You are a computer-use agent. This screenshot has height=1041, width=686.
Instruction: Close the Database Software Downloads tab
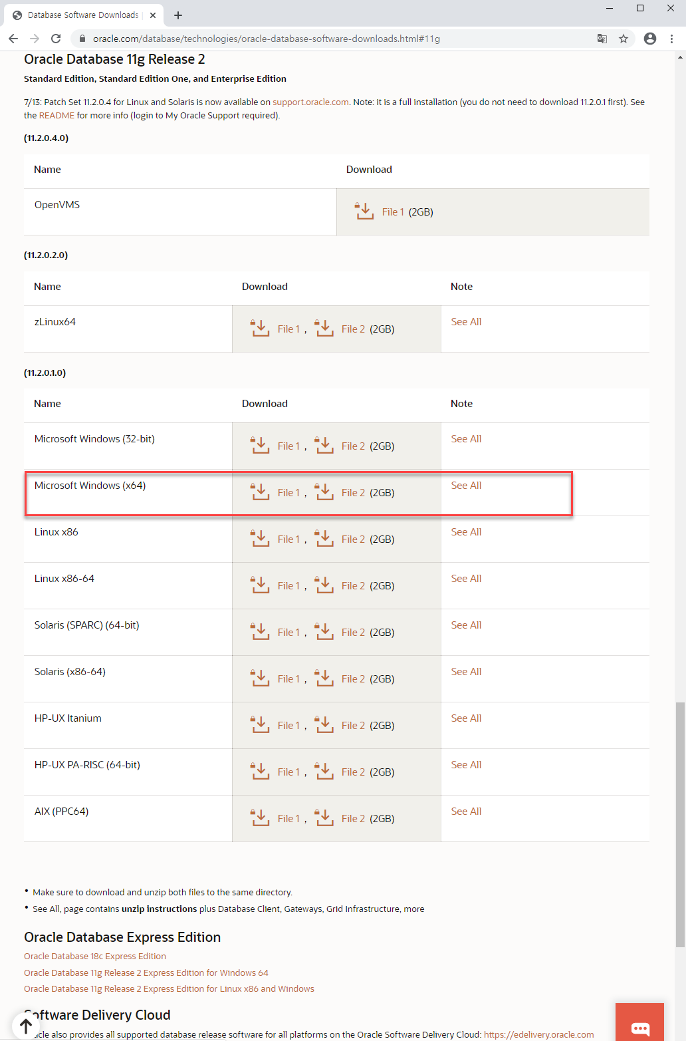coord(153,15)
